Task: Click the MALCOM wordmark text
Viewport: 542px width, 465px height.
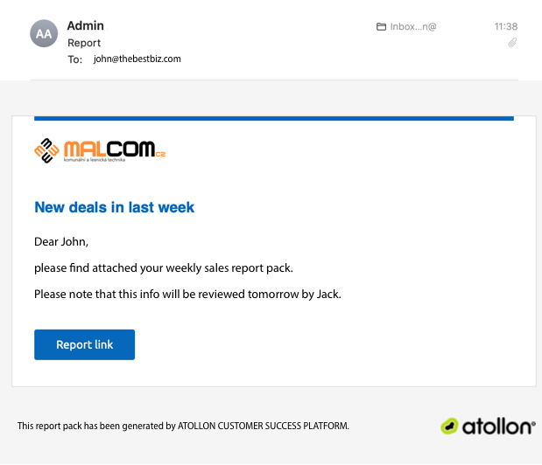Action: click(x=109, y=148)
